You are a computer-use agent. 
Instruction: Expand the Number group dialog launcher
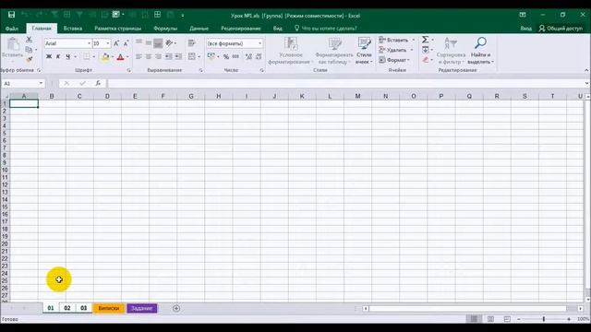[x=261, y=70]
